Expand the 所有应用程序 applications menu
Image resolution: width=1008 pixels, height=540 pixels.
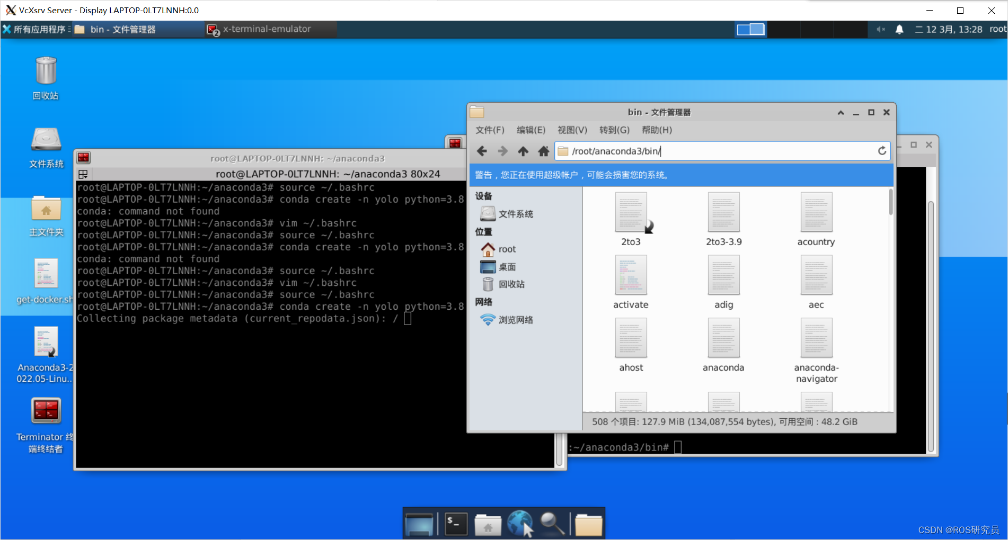[x=36, y=29]
